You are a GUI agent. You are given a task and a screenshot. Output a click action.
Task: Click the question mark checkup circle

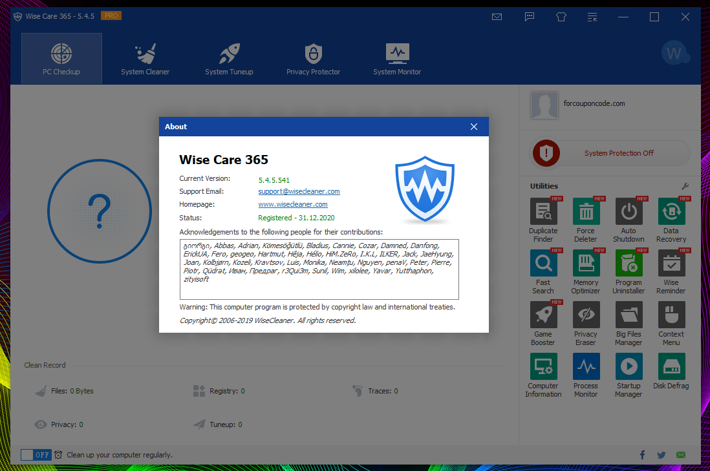click(x=100, y=211)
